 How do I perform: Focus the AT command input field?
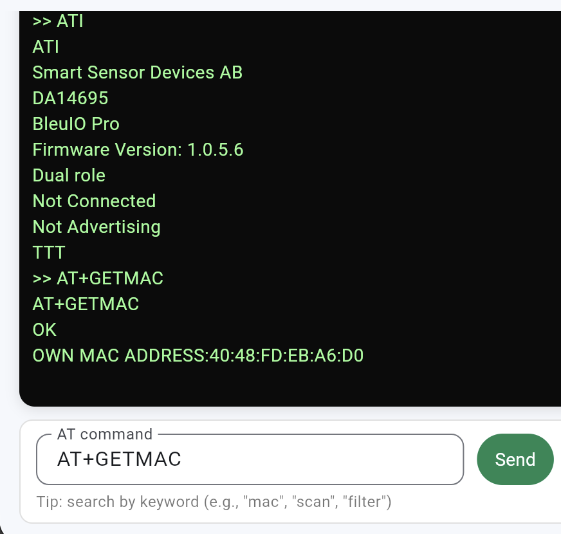pyautogui.click(x=250, y=459)
